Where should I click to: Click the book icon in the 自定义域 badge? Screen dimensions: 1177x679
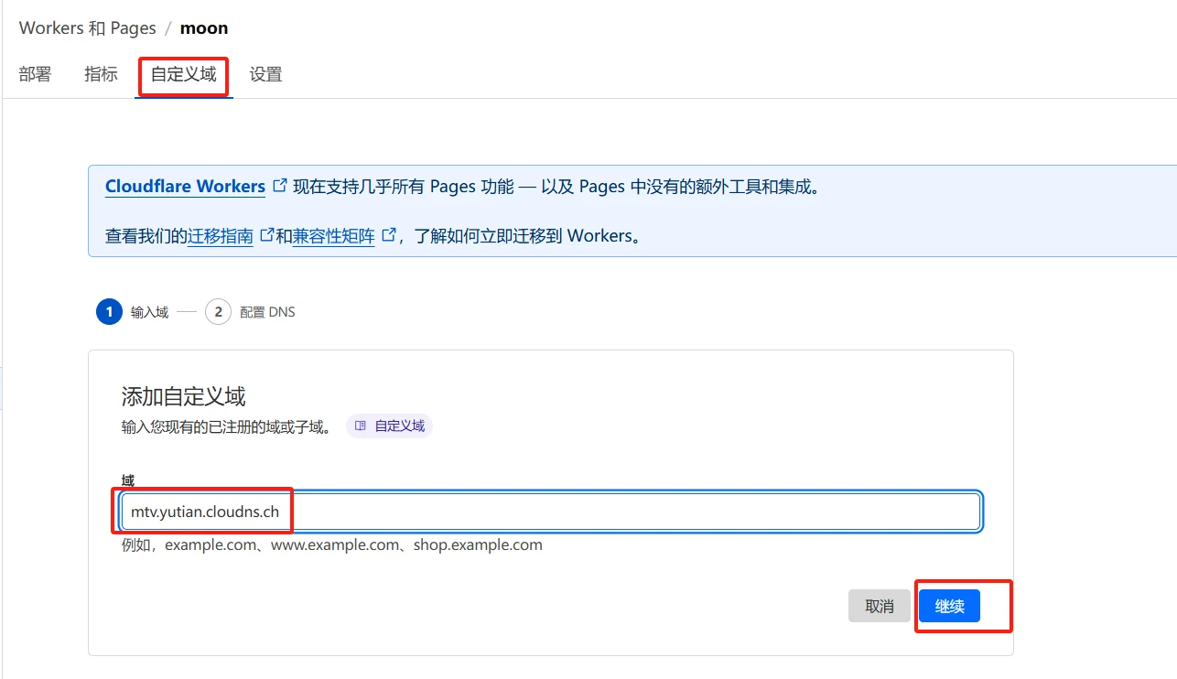click(361, 426)
